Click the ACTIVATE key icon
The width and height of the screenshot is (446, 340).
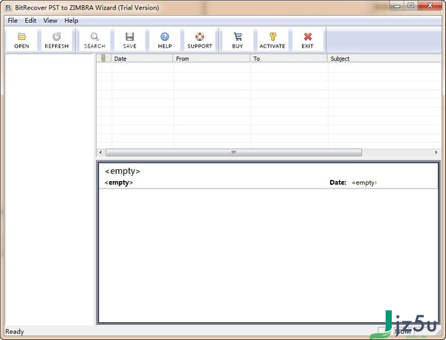point(273,40)
